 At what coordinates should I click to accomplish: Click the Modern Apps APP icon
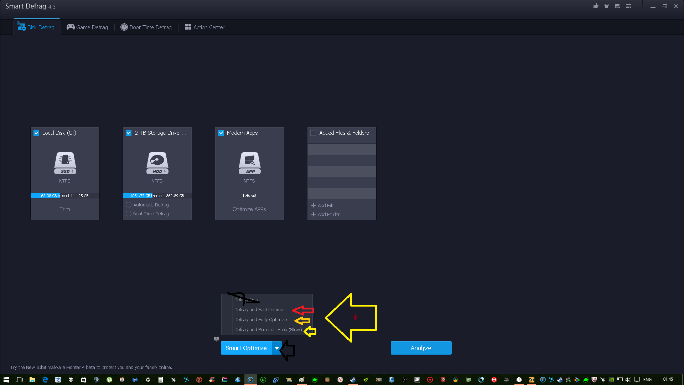249,163
